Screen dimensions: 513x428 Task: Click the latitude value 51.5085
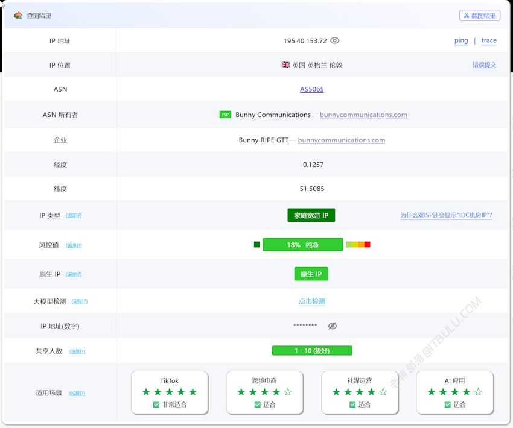pyautogui.click(x=312, y=189)
